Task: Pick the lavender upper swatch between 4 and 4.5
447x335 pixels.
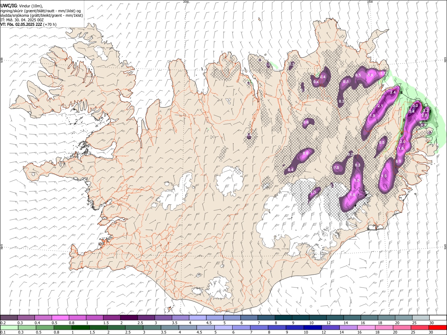Action: (x=197, y=318)
